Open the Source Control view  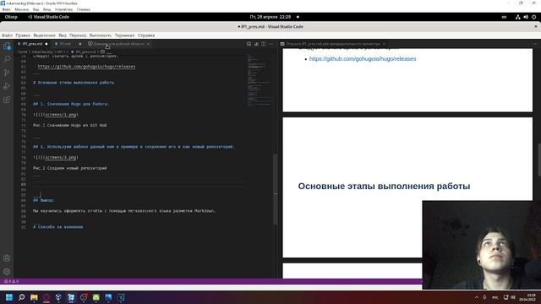[x=7, y=73]
